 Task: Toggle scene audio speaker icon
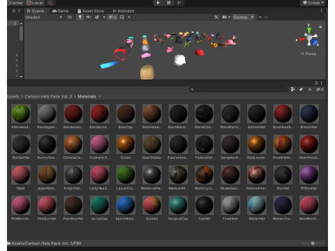[89, 17]
